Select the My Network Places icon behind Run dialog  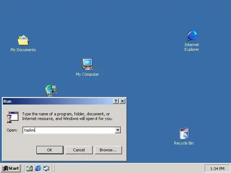[51, 90]
